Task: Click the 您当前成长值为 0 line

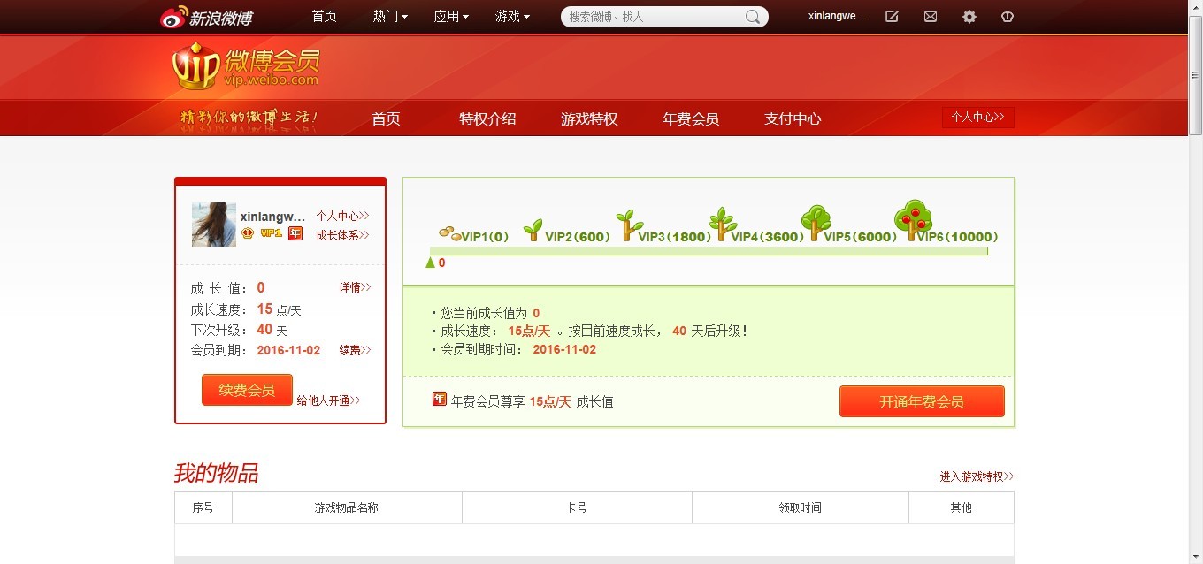Action: [x=491, y=313]
